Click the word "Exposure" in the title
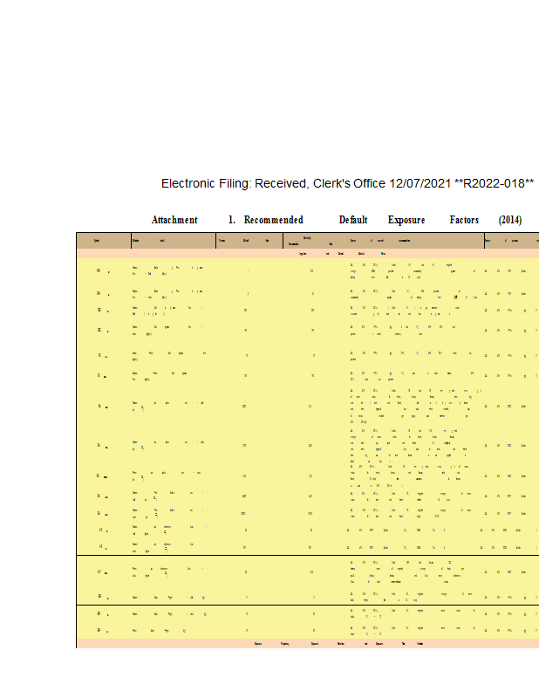Image resolution: width=539 pixels, height=698 pixels. [406, 220]
